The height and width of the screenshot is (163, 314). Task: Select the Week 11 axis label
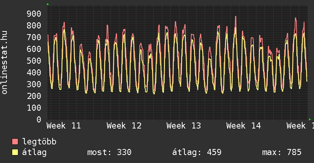(64, 126)
